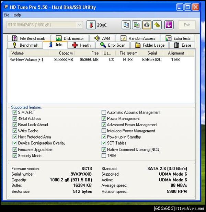Switch to the Erase tab
Screen dimensions: 206x212
tap(182, 45)
